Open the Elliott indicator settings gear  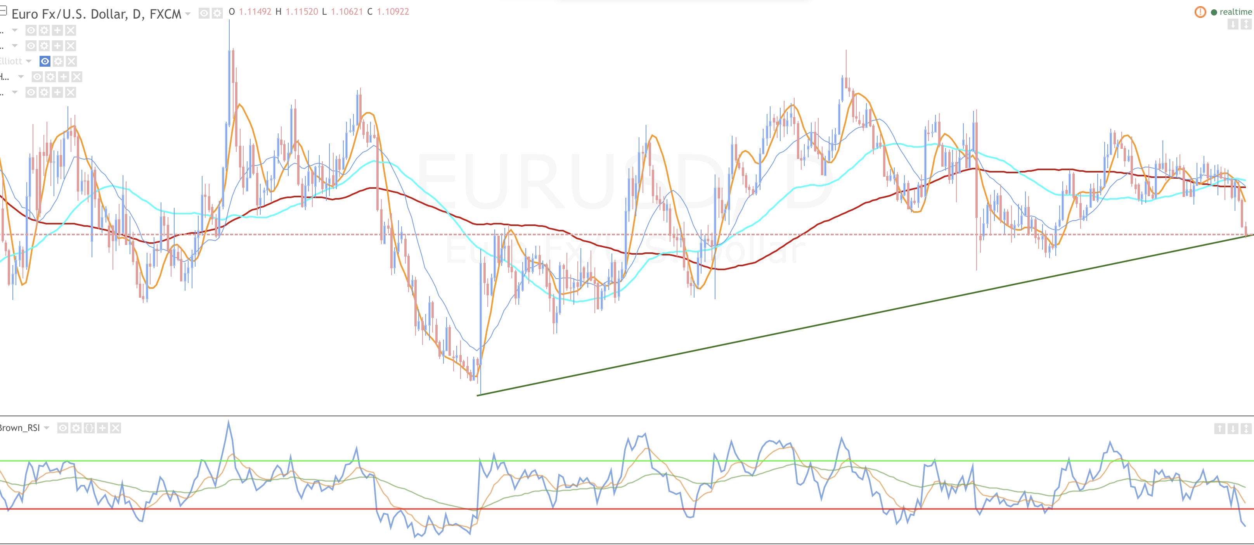pyautogui.click(x=58, y=61)
